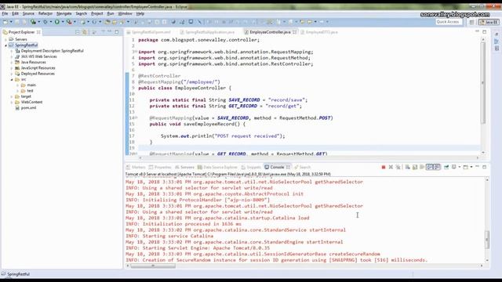Click Open Perspective icon beside Java EE

pyautogui.click(x=471, y=22)
